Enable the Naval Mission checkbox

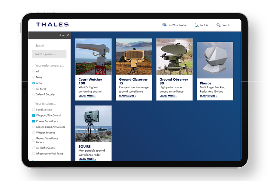coord(34,110)
